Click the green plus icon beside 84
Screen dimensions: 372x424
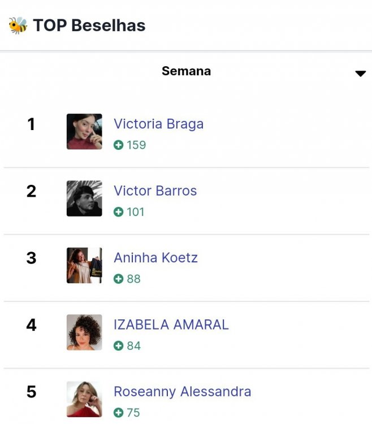pos(118,345)
